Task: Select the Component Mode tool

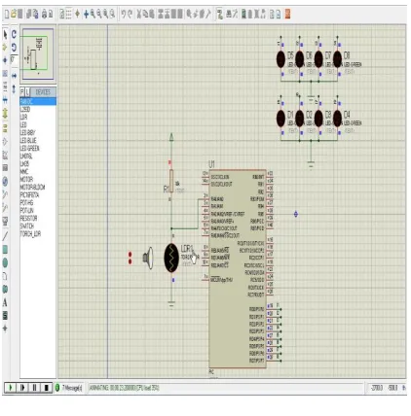Action: (5, 48)
